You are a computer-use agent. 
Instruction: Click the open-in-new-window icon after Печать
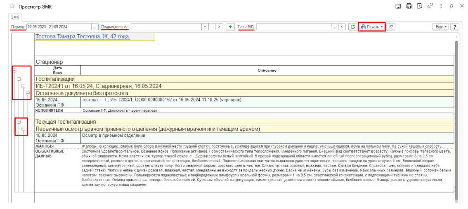pos(391,27)
